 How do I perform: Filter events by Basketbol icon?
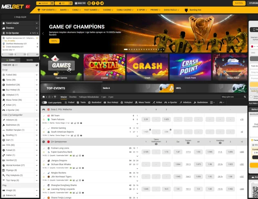89,102
